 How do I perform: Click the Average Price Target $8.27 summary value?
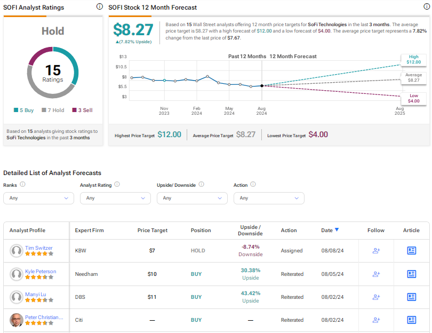point(246,134)
